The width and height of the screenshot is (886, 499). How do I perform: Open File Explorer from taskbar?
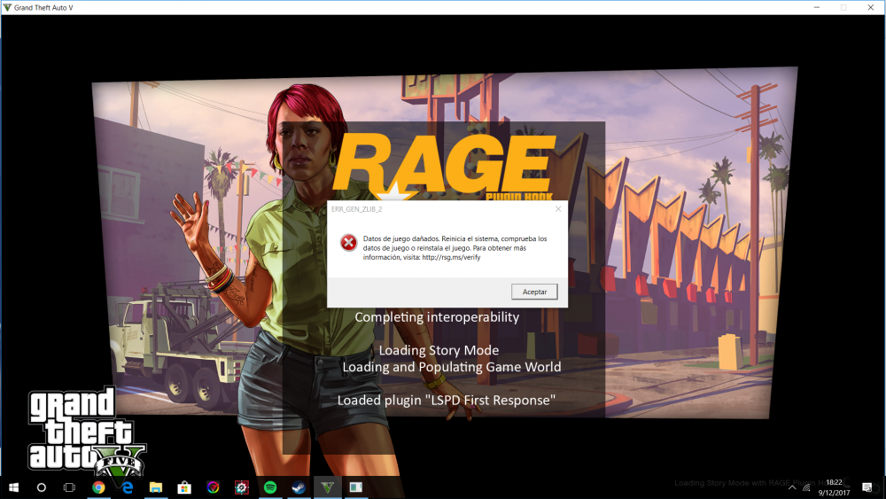pyautogui.click(x=155, y=487)
